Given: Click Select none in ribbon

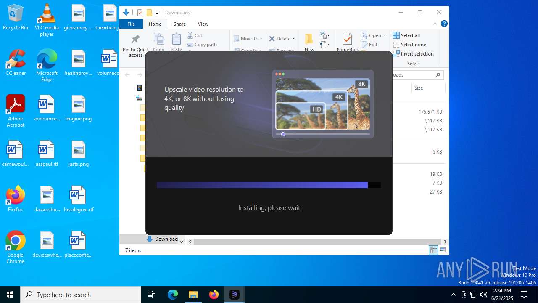Looking at the screenshot, I should [410, 45].
